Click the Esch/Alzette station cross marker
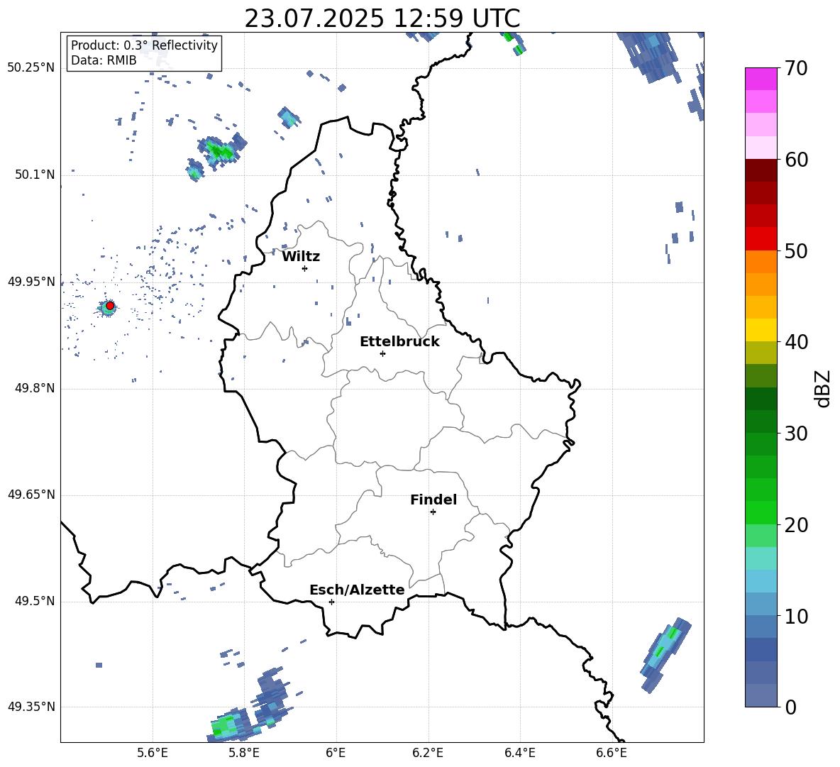The image size is (840, 767). 331,602
